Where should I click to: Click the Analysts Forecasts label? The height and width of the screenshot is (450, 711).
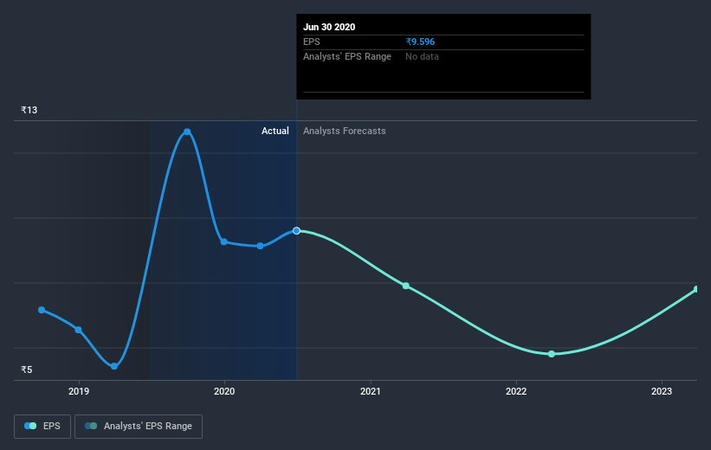pyautogui.click(x=344, y=131)
